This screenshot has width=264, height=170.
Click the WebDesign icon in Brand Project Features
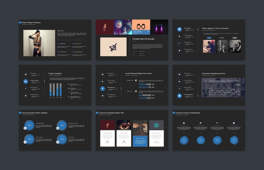click(x=58, y=44)
